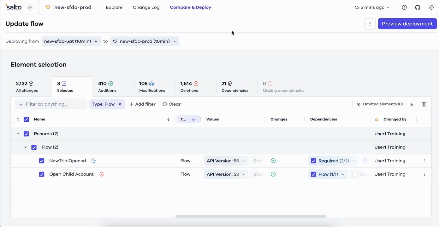Click the new-sfdc-prod environment icon
This screenshot has height=227, width=439.
click(x=48, y=7)
